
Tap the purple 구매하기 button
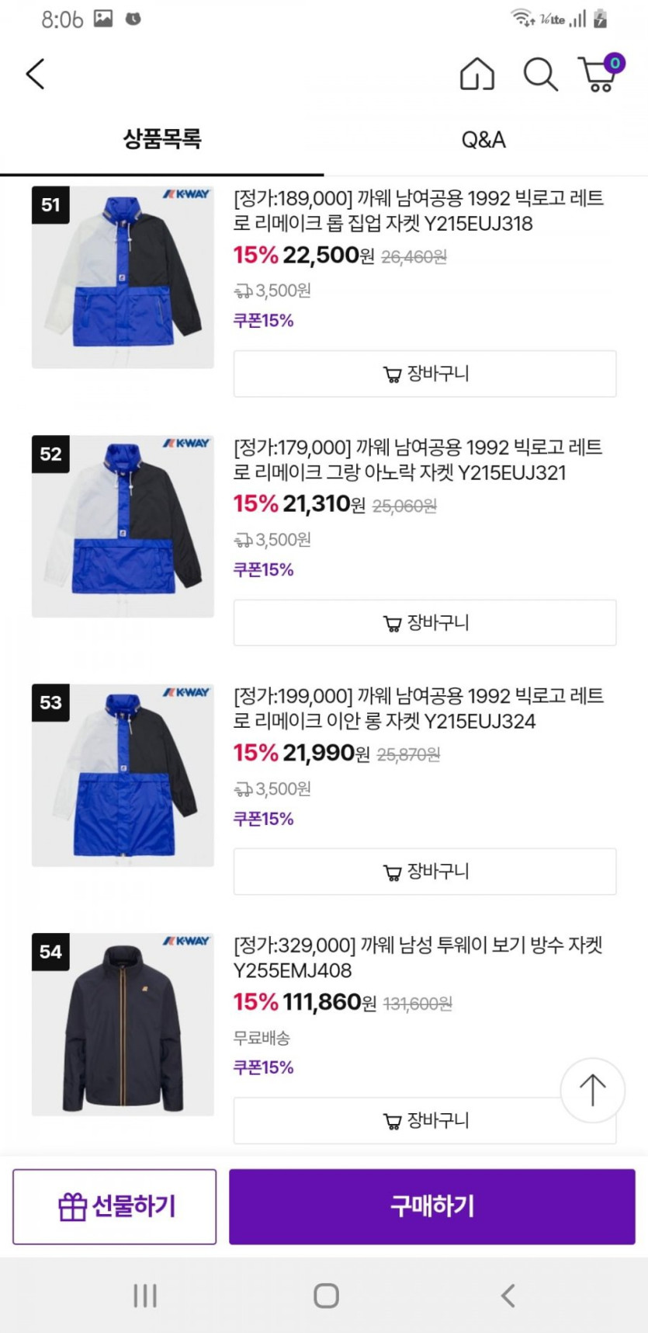click(x=431, y=1206)
